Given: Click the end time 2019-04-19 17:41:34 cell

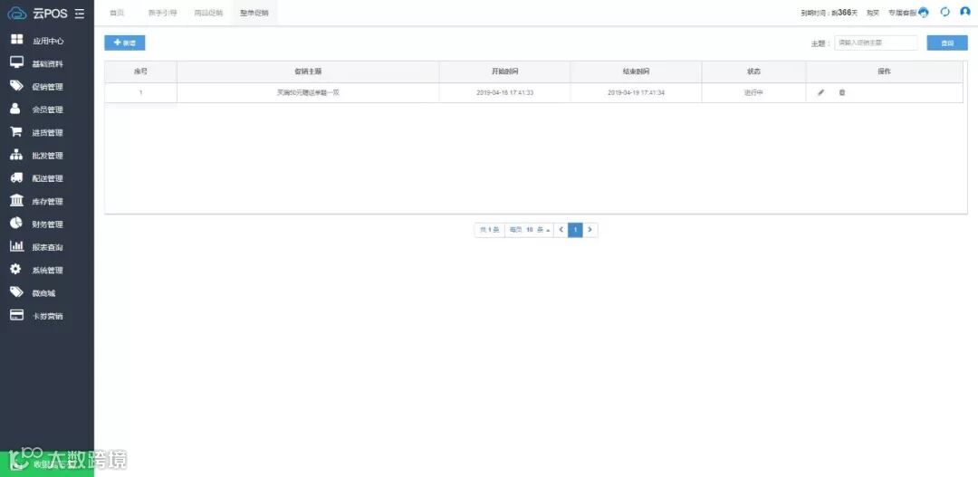Looking at the screenshot, I should coord(637,93).
